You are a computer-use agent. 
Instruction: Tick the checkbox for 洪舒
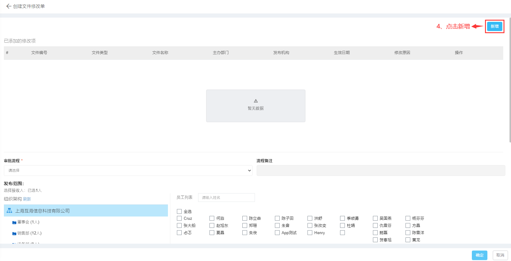pyautogui.click(x=310, y=218)
